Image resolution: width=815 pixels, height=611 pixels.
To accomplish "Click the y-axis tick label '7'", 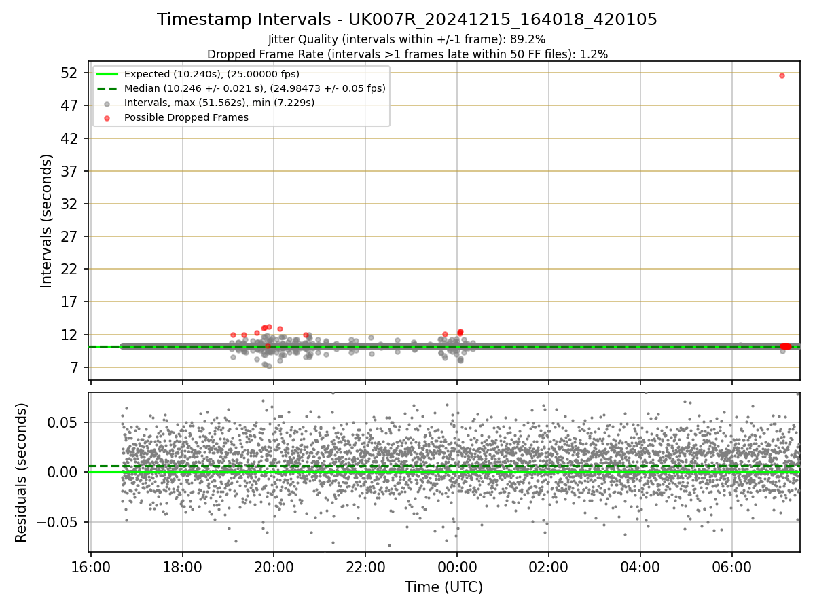I will click(75, 367).
